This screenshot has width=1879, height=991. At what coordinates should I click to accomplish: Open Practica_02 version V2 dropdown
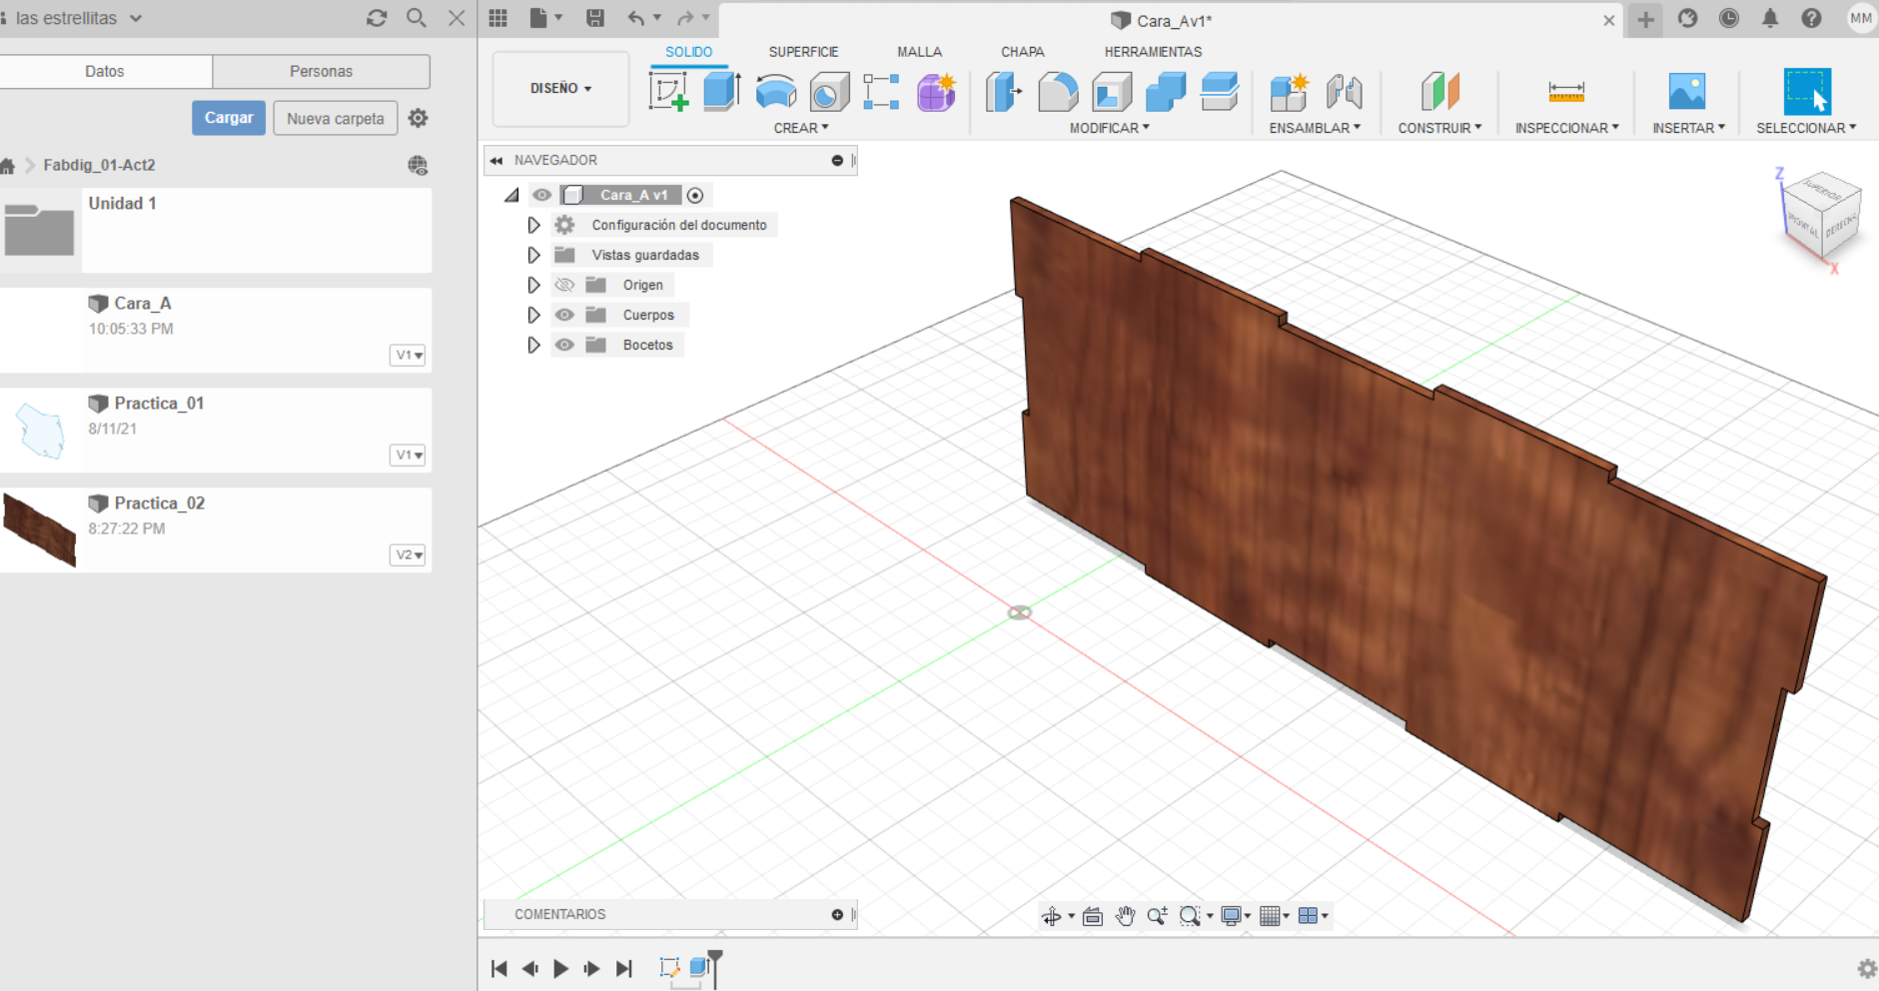(x=408, y=555)
